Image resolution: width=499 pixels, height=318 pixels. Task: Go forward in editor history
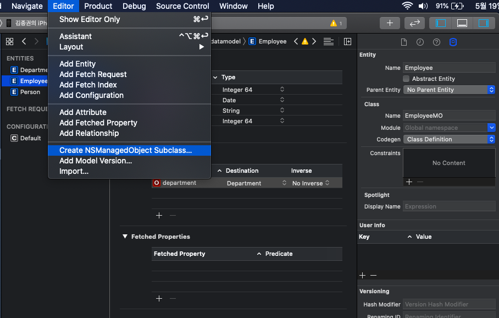[x=36, y=41]
